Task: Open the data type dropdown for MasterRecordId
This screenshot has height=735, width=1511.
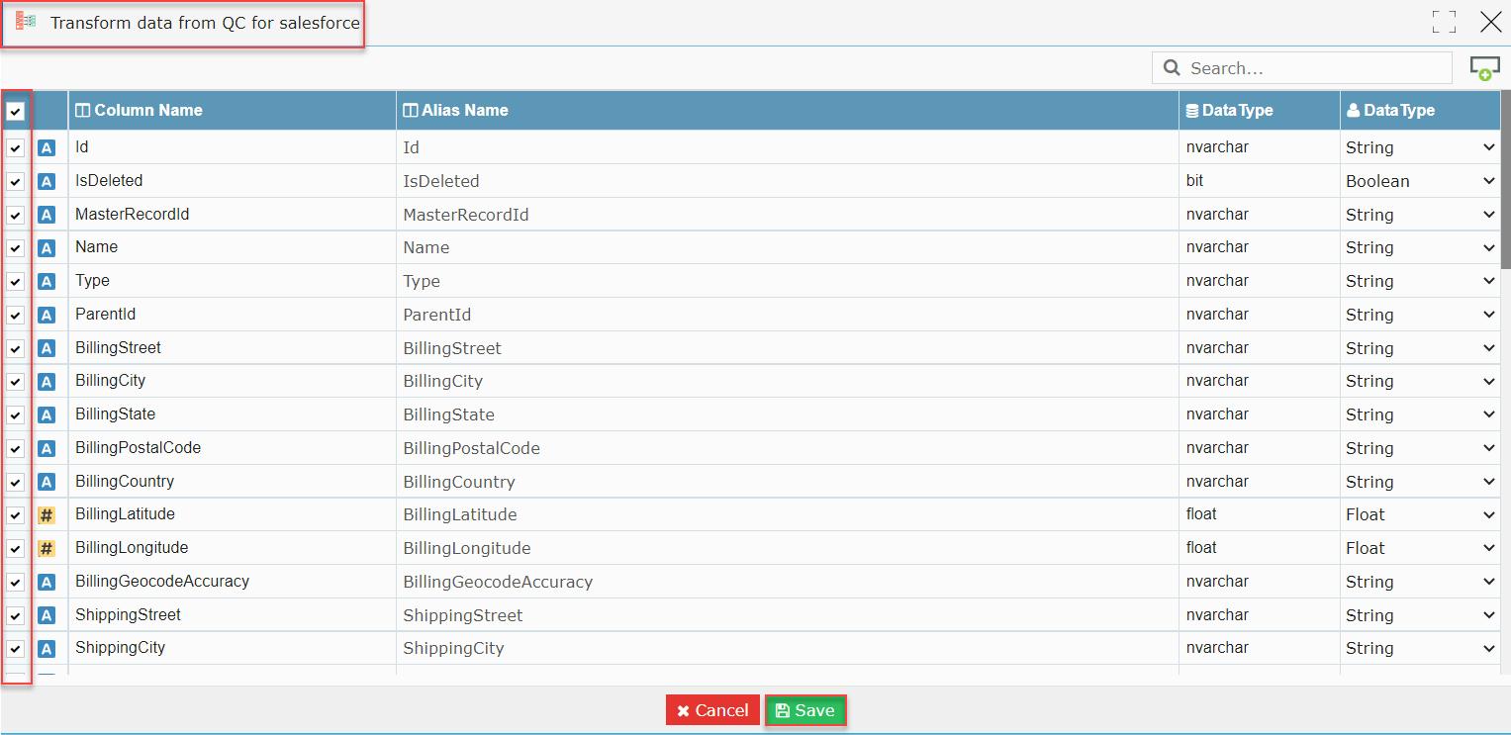Action: [x=1420, y=215]
